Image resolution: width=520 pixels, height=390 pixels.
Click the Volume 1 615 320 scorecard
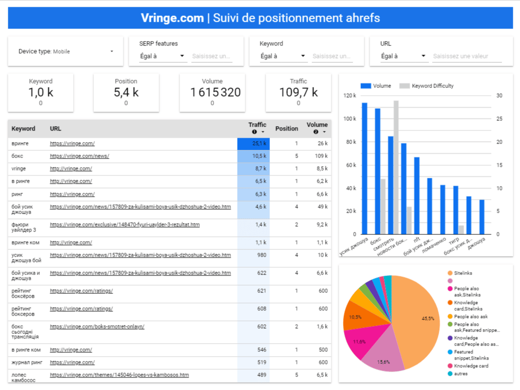coord(212,92)
